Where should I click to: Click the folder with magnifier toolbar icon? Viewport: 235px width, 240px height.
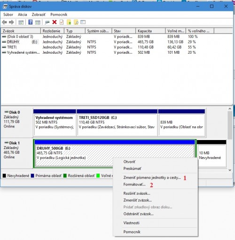(x=76, y=22)
